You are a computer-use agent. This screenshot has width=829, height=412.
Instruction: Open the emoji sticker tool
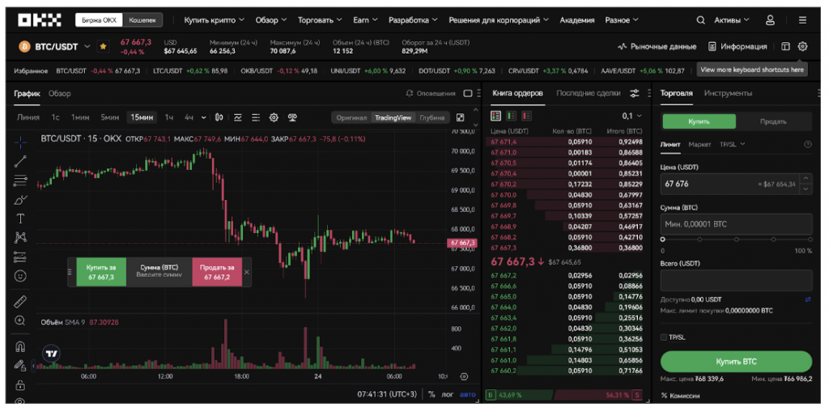click(20, 275)
